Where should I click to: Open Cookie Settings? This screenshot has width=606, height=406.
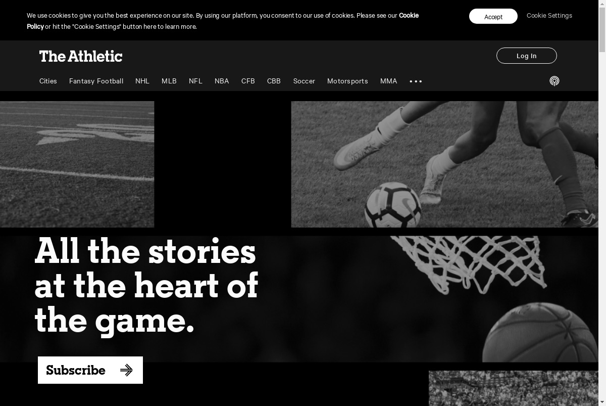point(549,16)
